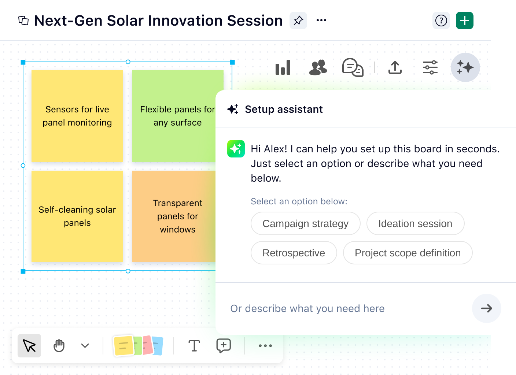Toggle the pin next to board title
Image resolution: width=516 pixels, height=375 pixels.
point(298,21)
